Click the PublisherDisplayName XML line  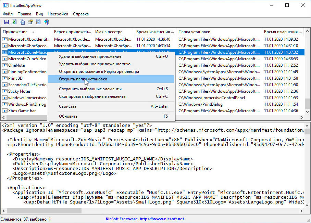(x=103, y=164)
